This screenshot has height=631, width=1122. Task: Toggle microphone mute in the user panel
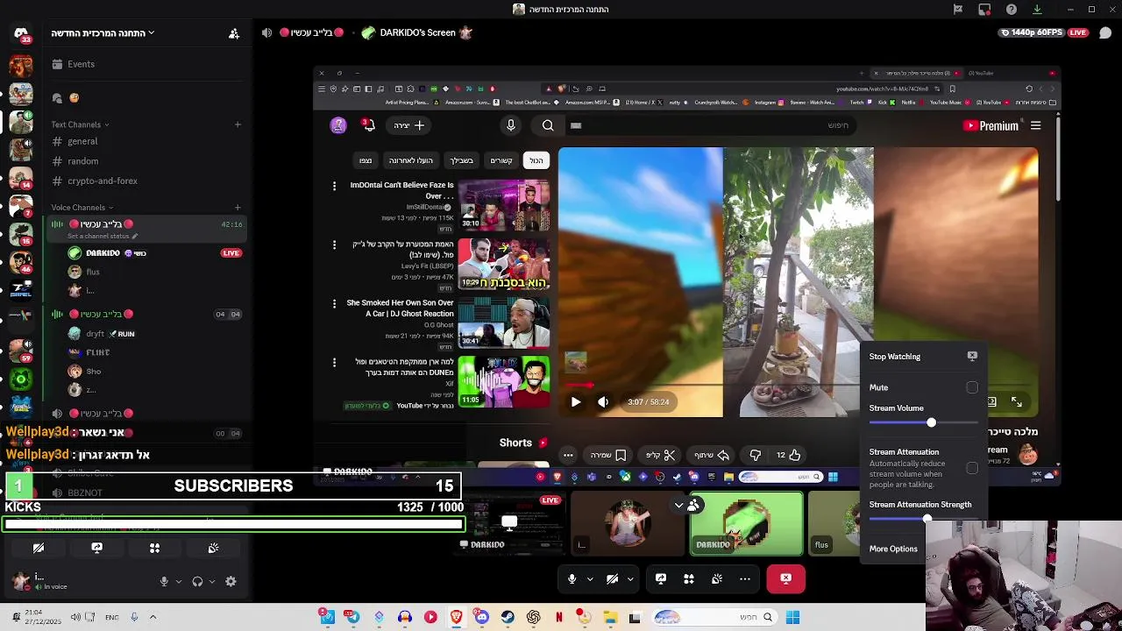(x=164, y=581)
